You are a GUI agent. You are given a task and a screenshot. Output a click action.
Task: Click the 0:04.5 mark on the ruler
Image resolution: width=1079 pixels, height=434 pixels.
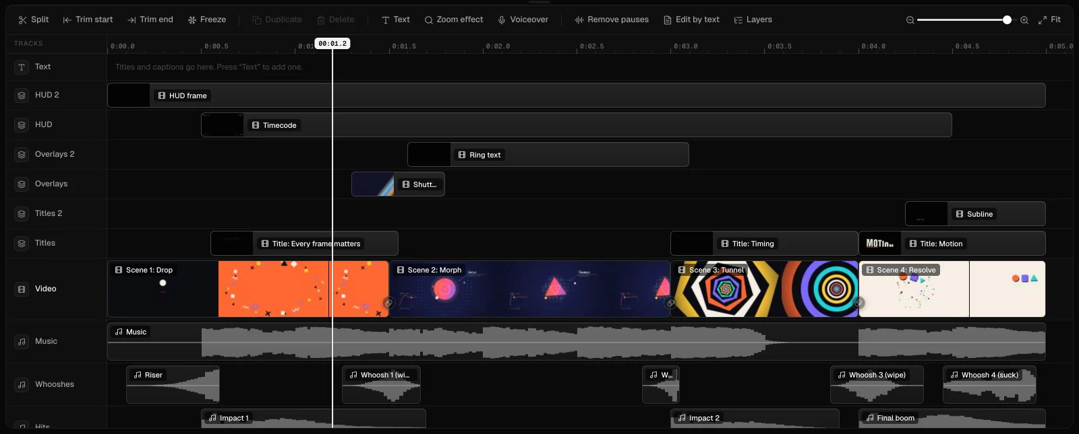(967, 46)
